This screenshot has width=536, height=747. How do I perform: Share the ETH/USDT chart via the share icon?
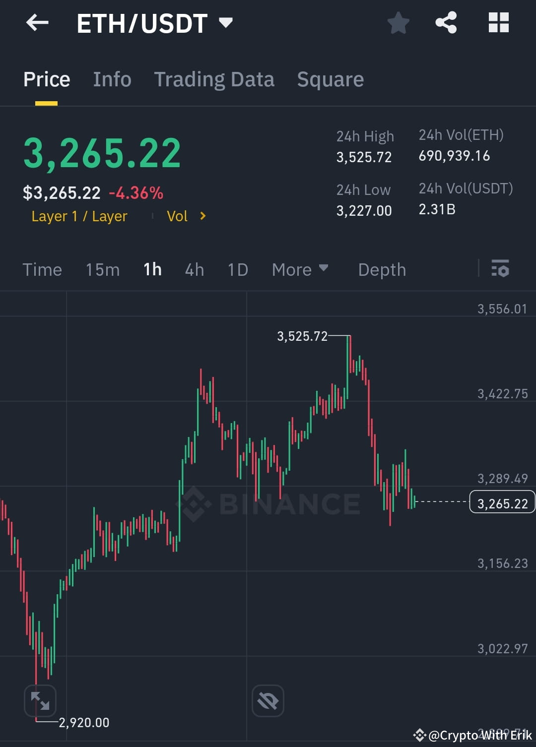click(x=445, y=22)
